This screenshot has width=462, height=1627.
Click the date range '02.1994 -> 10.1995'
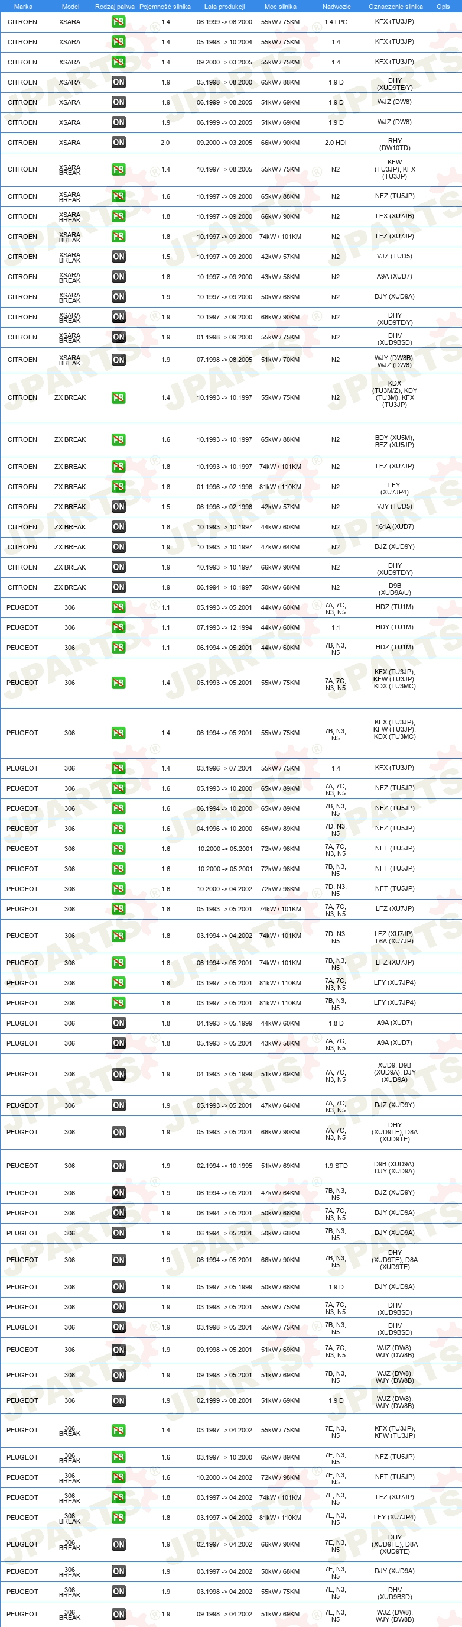(224, 1166)
